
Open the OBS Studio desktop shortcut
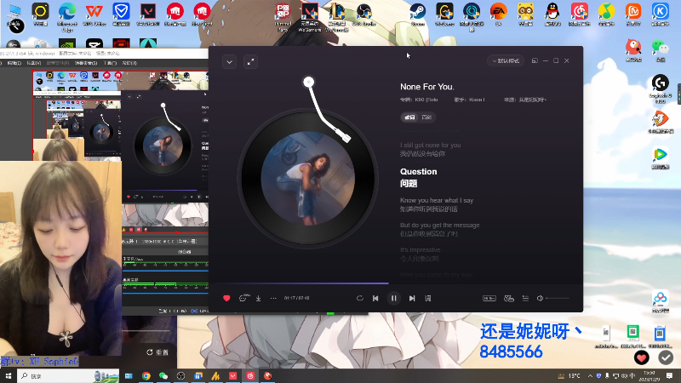point(364,14)
